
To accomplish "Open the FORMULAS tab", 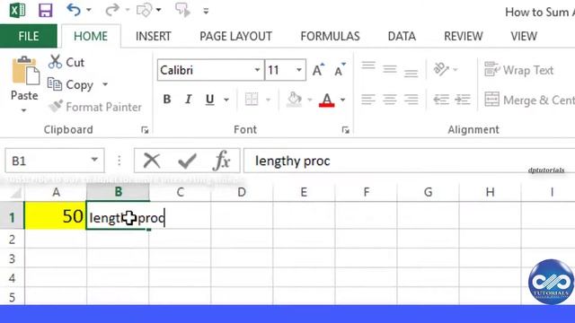I will pos(330,36).
